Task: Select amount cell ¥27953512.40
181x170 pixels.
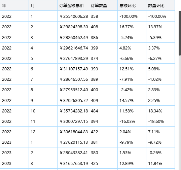Action: coord(73,90)
